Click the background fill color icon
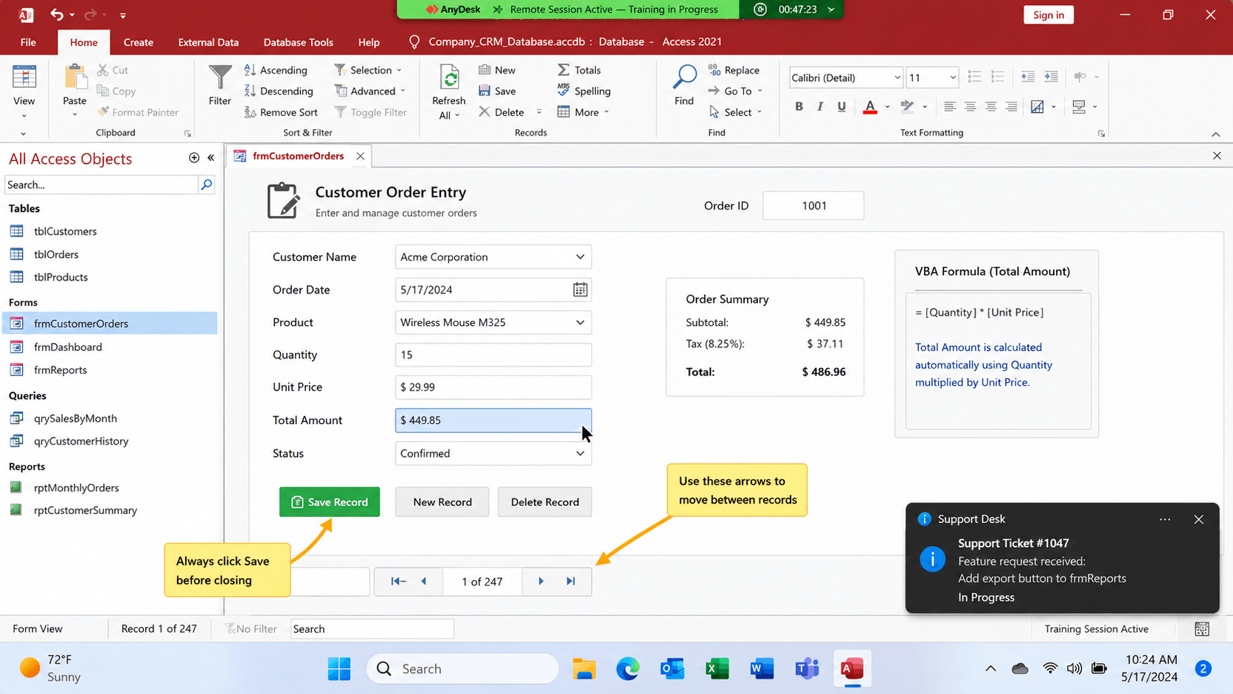Screen dimensions: 1233x694 click(1038, 107)
